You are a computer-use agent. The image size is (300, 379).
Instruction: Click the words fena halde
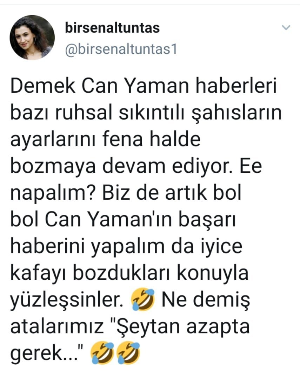[151, 139]
